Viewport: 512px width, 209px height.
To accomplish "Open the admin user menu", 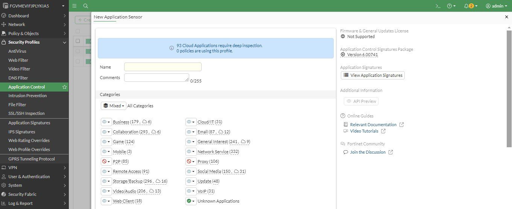I will point(497,6).
